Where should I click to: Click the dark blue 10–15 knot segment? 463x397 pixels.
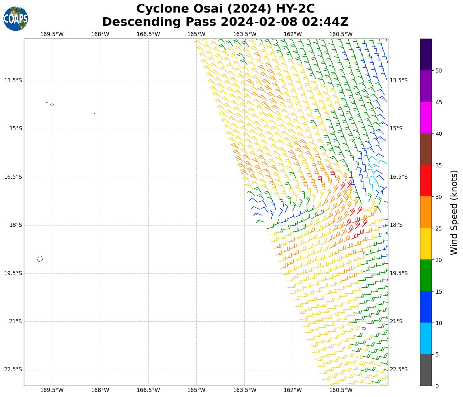(426, 307)
